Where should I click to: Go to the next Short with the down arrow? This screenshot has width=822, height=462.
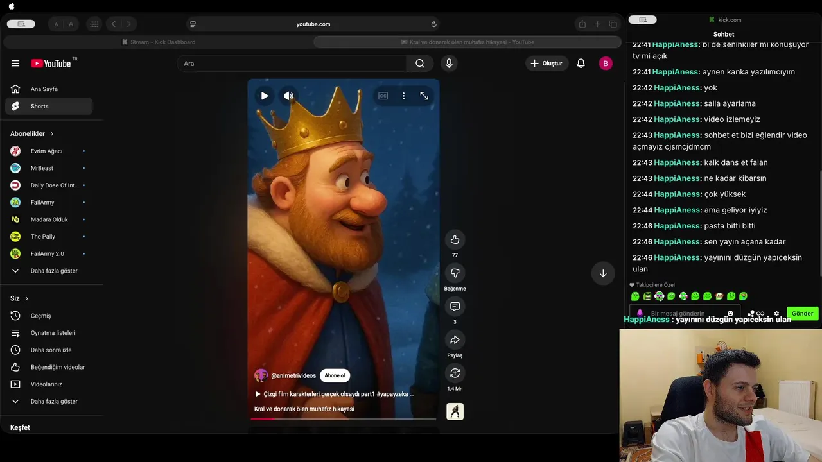point(603,273)
